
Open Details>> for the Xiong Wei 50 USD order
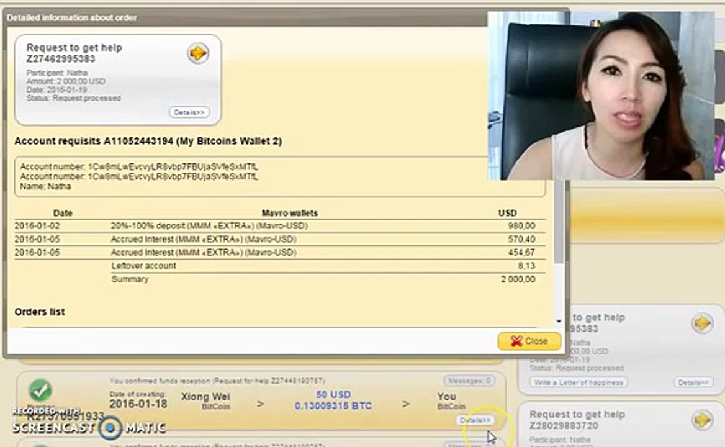475,420
